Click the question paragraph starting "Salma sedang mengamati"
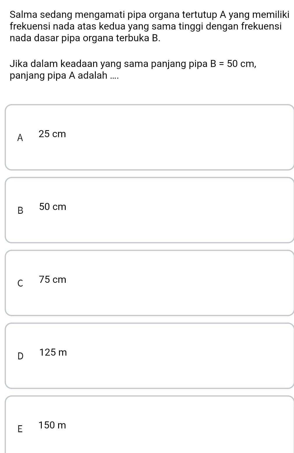Screen dimensions: 294x453 coord(149,26)
